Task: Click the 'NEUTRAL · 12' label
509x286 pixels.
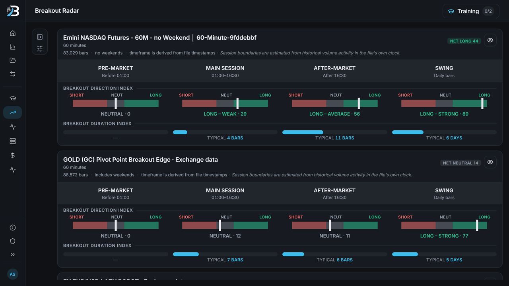Action: (x=225, y=236)
